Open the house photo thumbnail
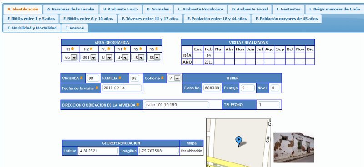Viewport: 364px width, 167px height. (294, 147)
